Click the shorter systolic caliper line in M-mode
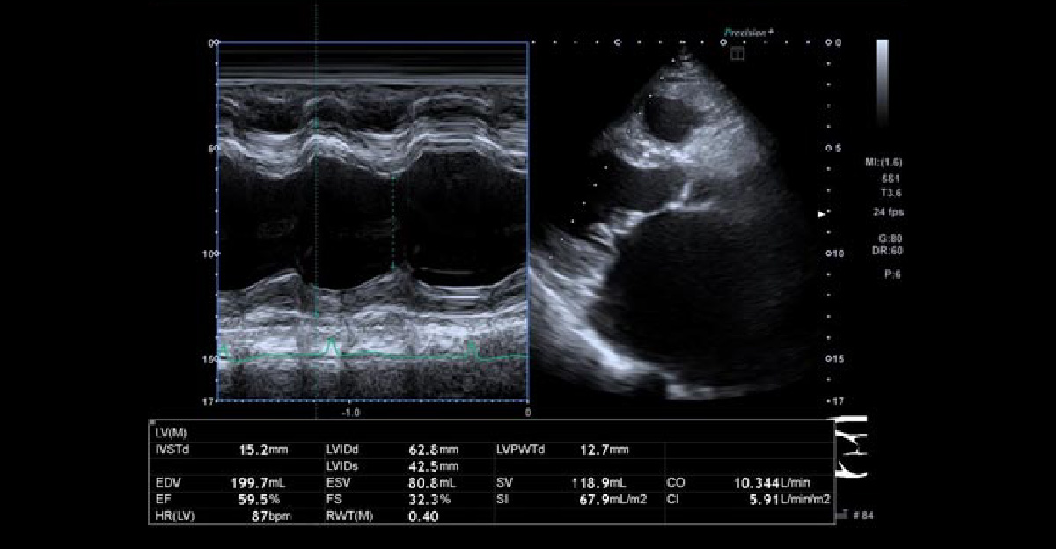 coord(392,220)
